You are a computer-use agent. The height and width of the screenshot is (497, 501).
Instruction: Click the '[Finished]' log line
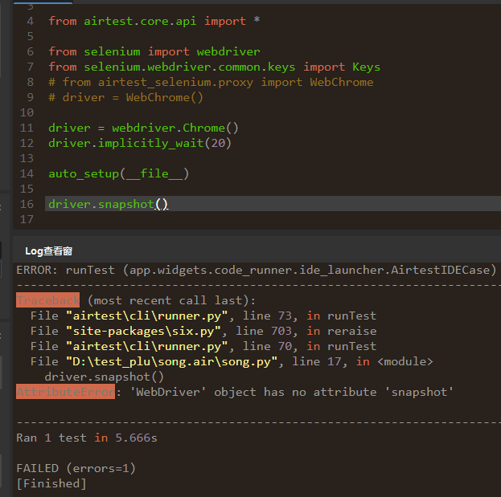pos(51,484)
